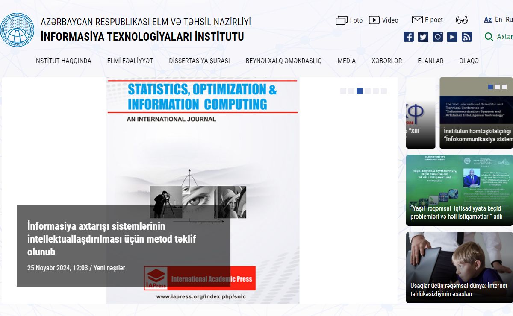The width and height of the screenshot is (513, 316).
Task: Select the sixth main slider dot
Action: [x=384, y=91]
